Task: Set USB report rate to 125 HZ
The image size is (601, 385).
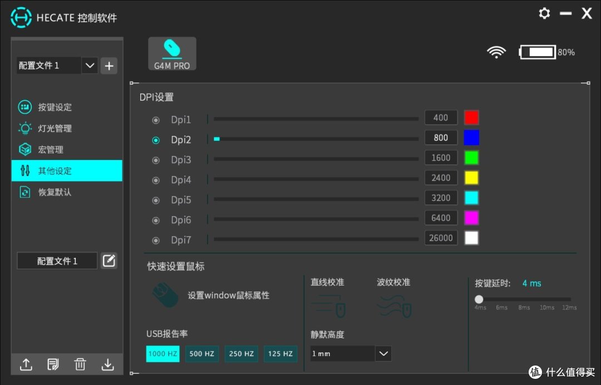Action: click(280, 354)
